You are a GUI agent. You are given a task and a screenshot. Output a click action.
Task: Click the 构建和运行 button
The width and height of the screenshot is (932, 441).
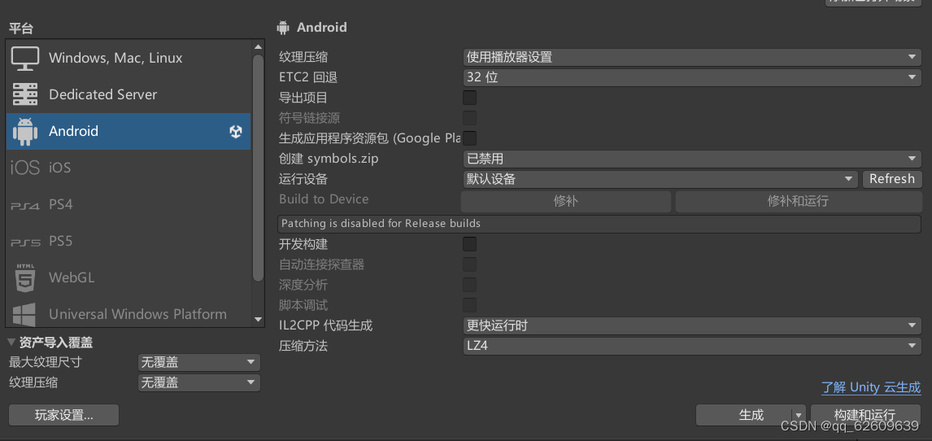click(864, 416)
